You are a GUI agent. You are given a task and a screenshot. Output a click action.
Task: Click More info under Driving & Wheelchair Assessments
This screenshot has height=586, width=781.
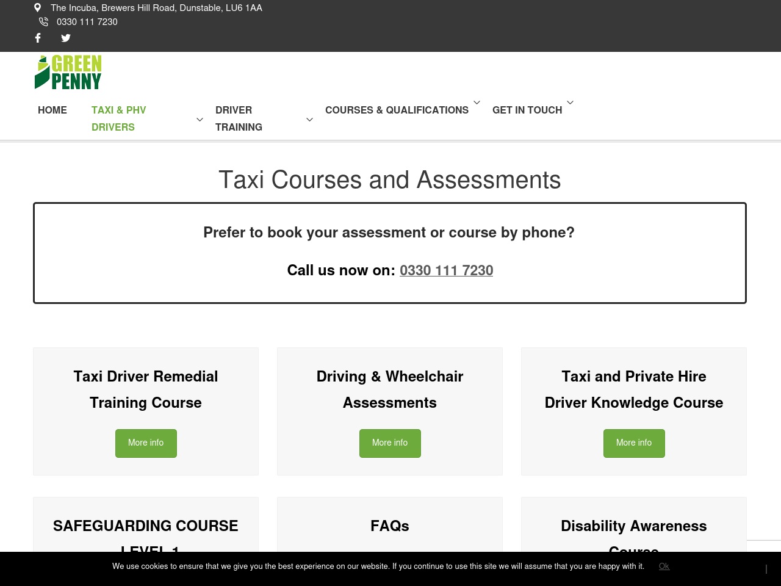[390, 443]
